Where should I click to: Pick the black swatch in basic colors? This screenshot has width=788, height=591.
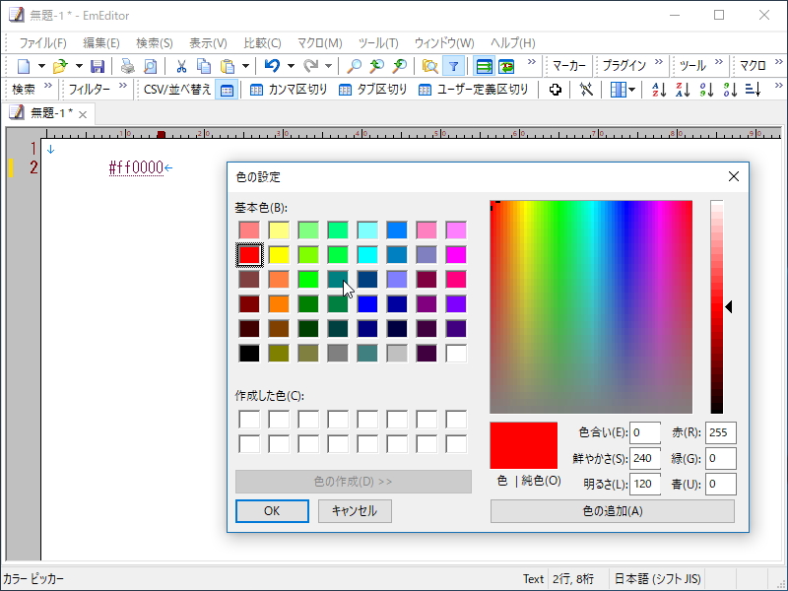point(249,353)
